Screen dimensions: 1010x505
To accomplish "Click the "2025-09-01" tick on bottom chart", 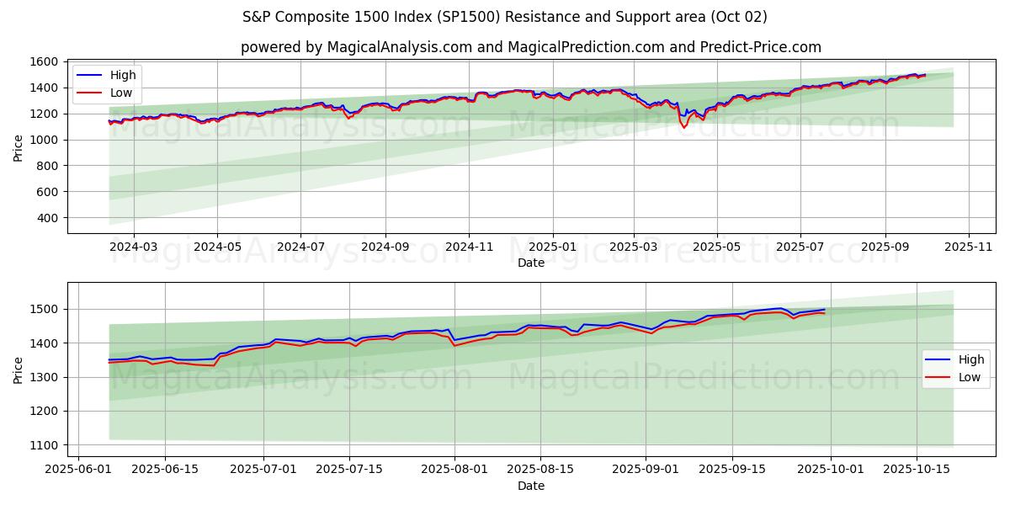I will tap(646, 470).
